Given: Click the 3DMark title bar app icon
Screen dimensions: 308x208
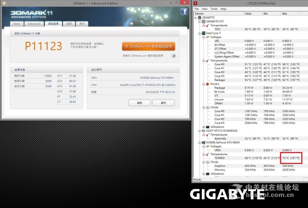Looking at the screenshot, I should click(4, 3).
